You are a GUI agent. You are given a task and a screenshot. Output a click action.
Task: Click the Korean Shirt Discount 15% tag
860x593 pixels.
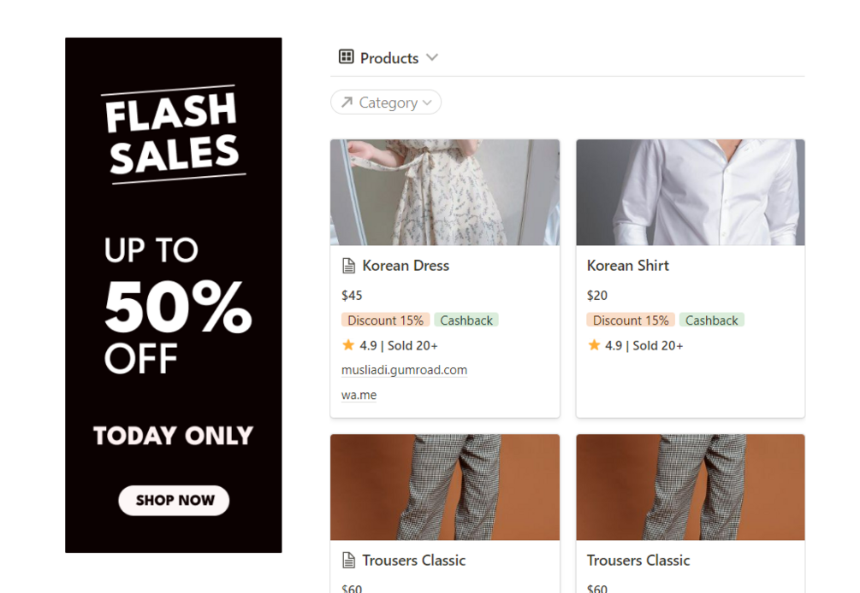(x=631, y=320)
